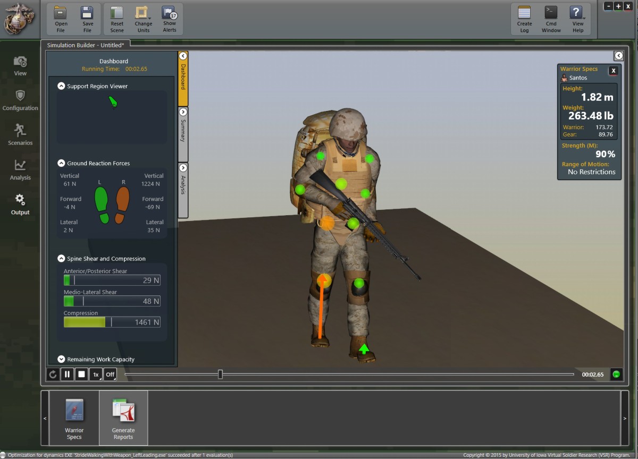Open the Cmd Window
Image resolution: width=638 pixels, height=459 pixels.
(x=551, y=19)
